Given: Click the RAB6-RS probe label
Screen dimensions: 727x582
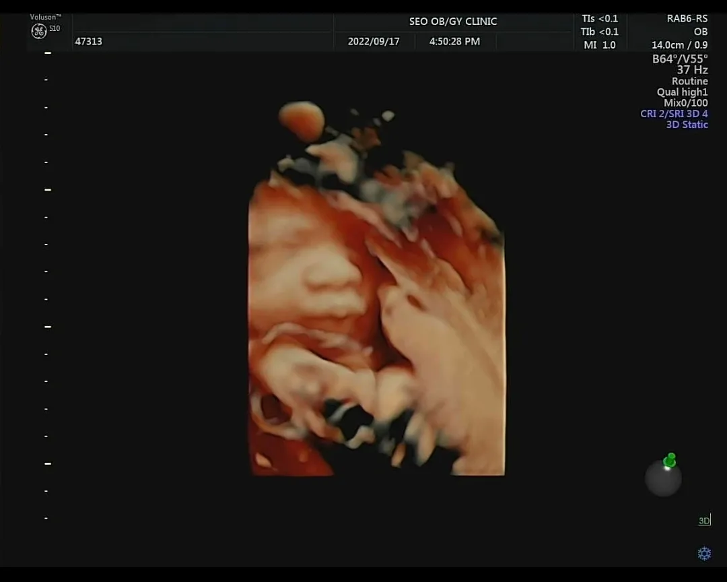Looking at the screenshot, I should click(x=687, y=19).
